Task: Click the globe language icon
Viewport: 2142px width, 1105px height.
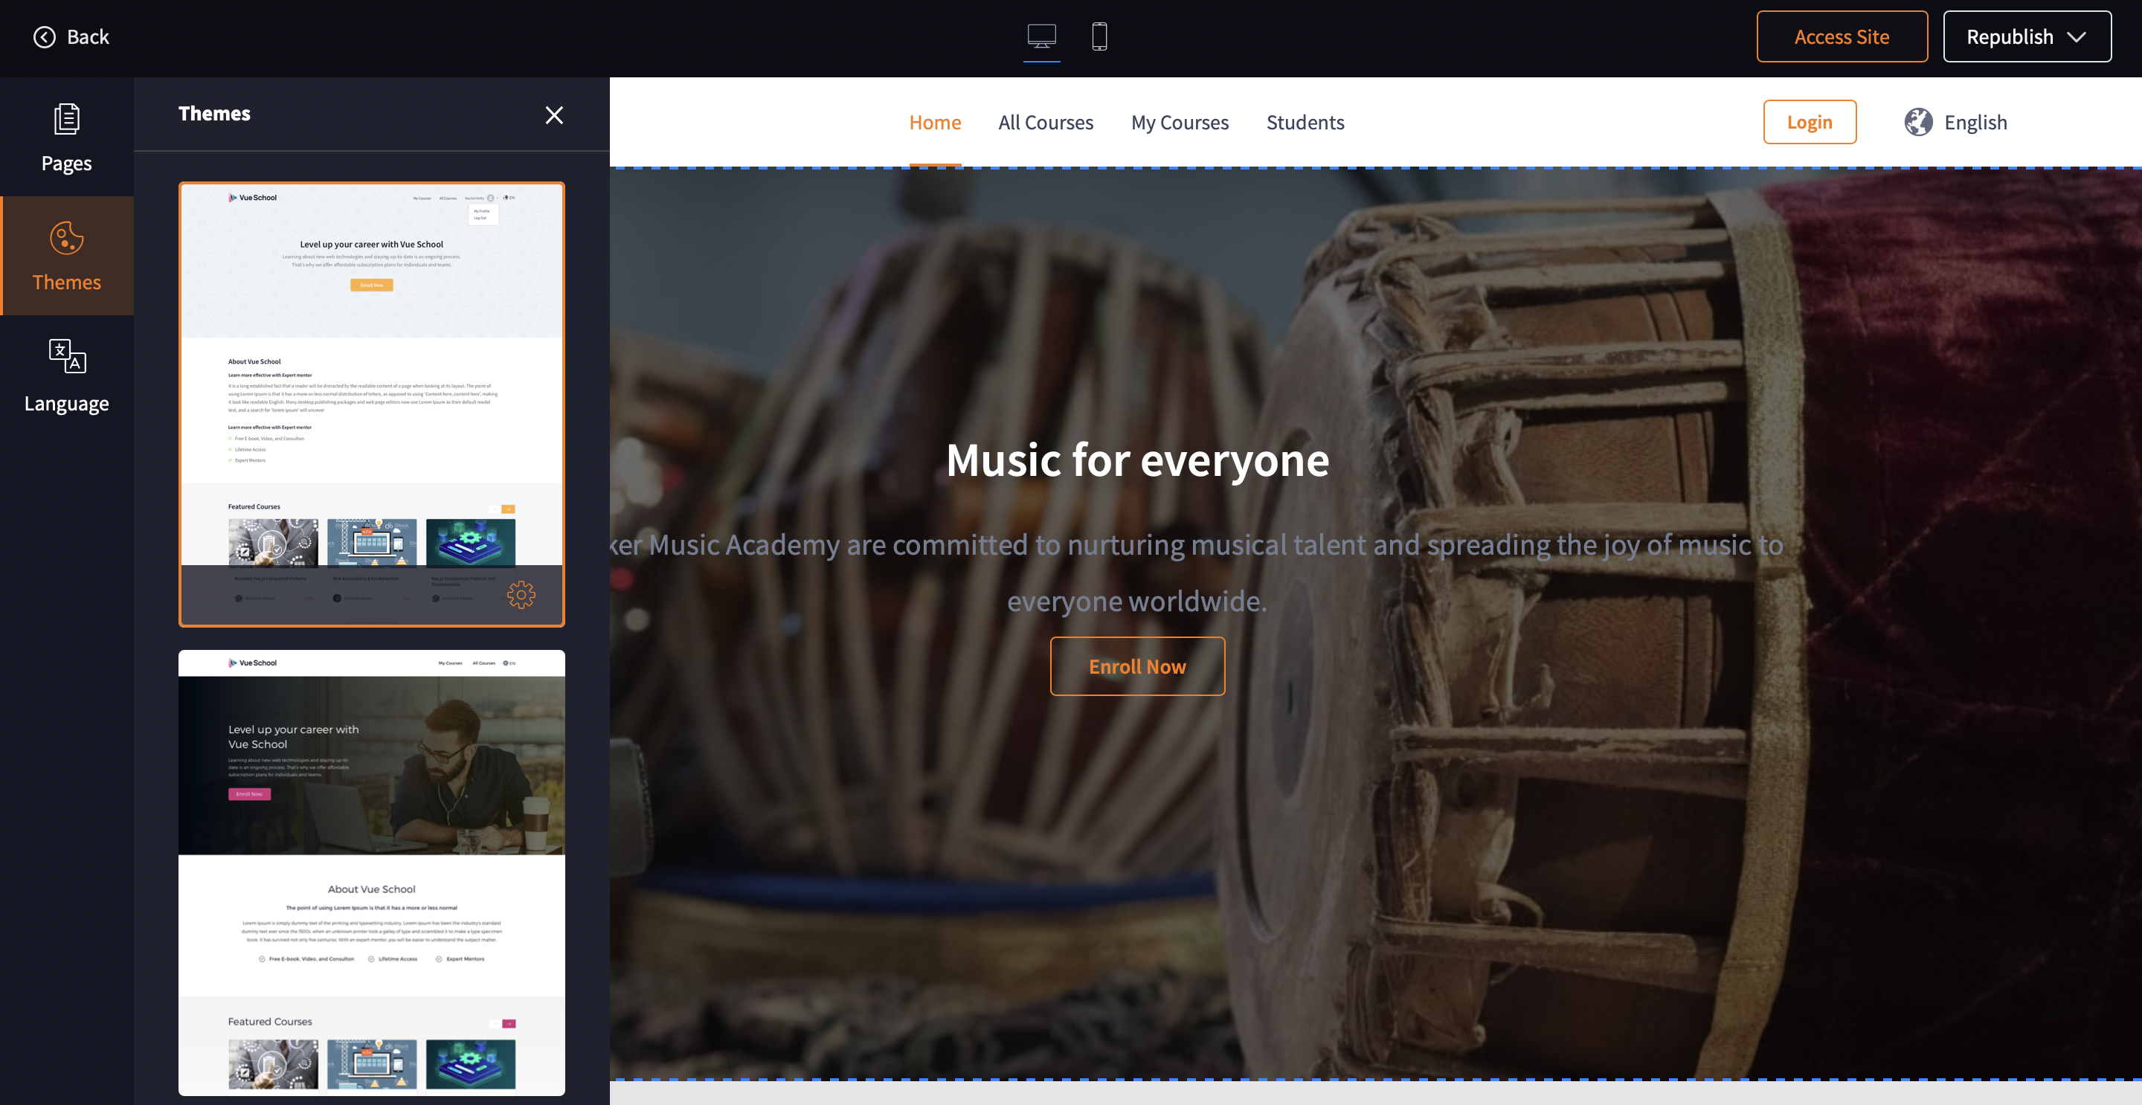Action: (1917, 122)
